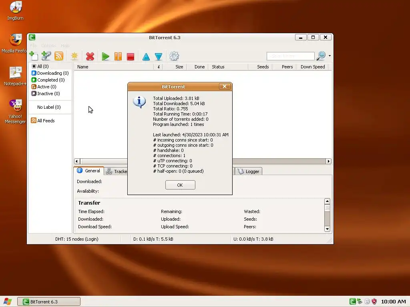This screenshot has height=307, width=410.
Task: Close the BitTorrent statistics dialog
Action: pyautogui.click(x=225, y=86)
